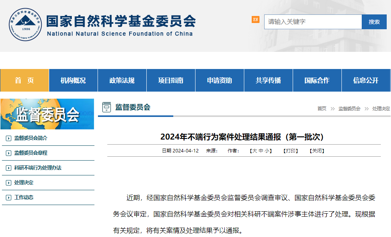Set font size to small (小)
The image size is (391, 237).
pos(267,151)
